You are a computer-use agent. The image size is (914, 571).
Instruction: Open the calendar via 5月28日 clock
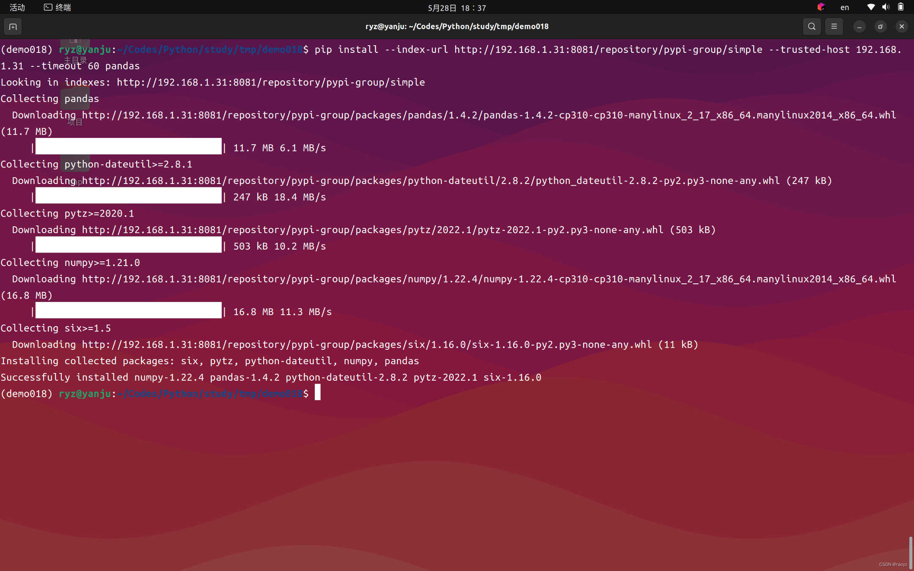pos(456,8)
